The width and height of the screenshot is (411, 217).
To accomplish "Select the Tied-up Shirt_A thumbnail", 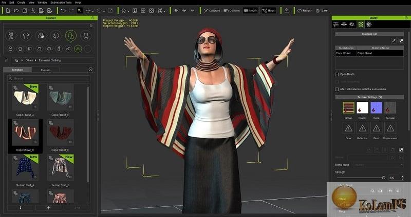I will pyautogui.click(x=25, y=168).
